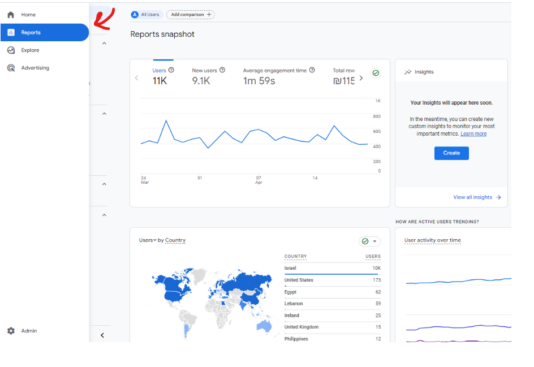Image resolution: width=534 pixels, height=367 pixels.
Task: Click the Create insights button
Action: [451, 153]
